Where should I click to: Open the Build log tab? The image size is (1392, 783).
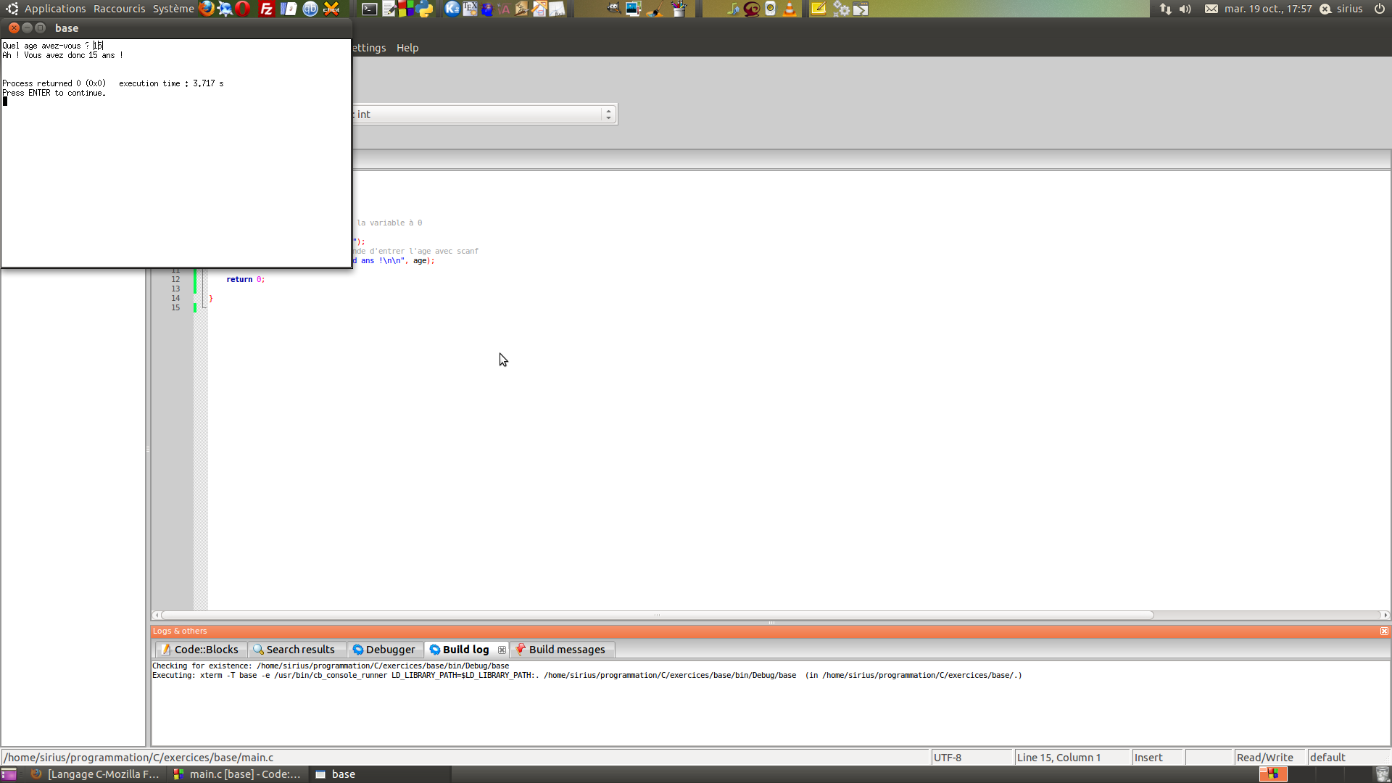[464, 649]
